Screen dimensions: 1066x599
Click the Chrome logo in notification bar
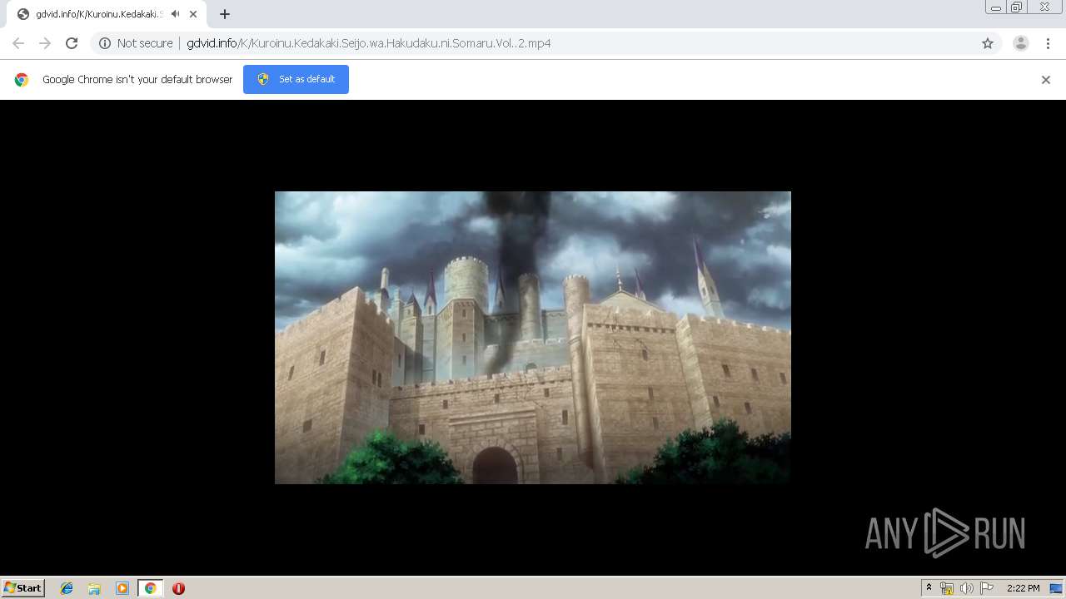pyautogui.click(x=22, y=80)
